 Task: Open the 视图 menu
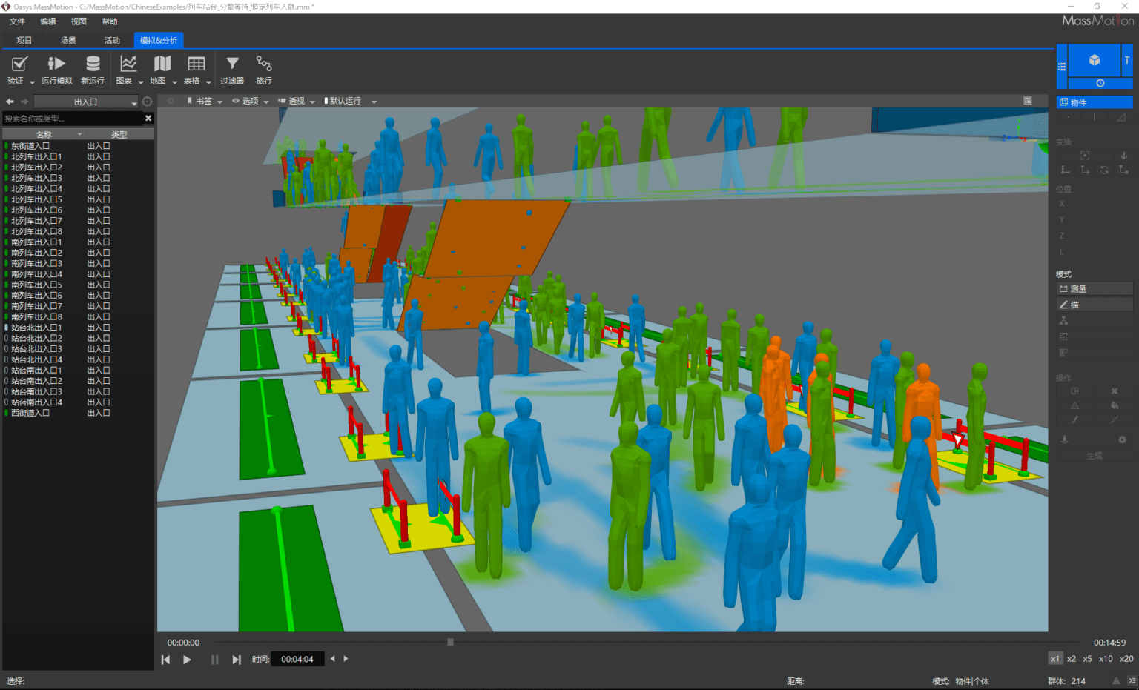78,21
